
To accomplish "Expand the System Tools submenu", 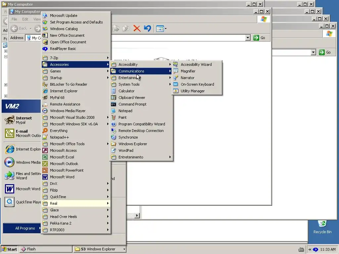I will coord(141,84).
